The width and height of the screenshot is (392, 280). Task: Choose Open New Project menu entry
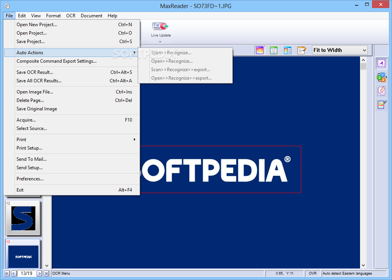pyautogui.click(x=72, y=25)
